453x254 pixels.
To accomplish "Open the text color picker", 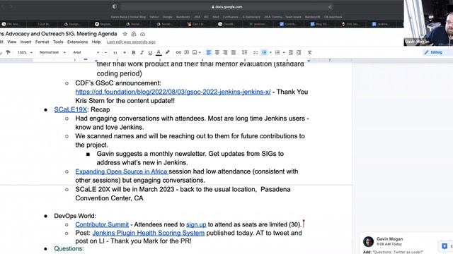I will [x=159, y=52].
